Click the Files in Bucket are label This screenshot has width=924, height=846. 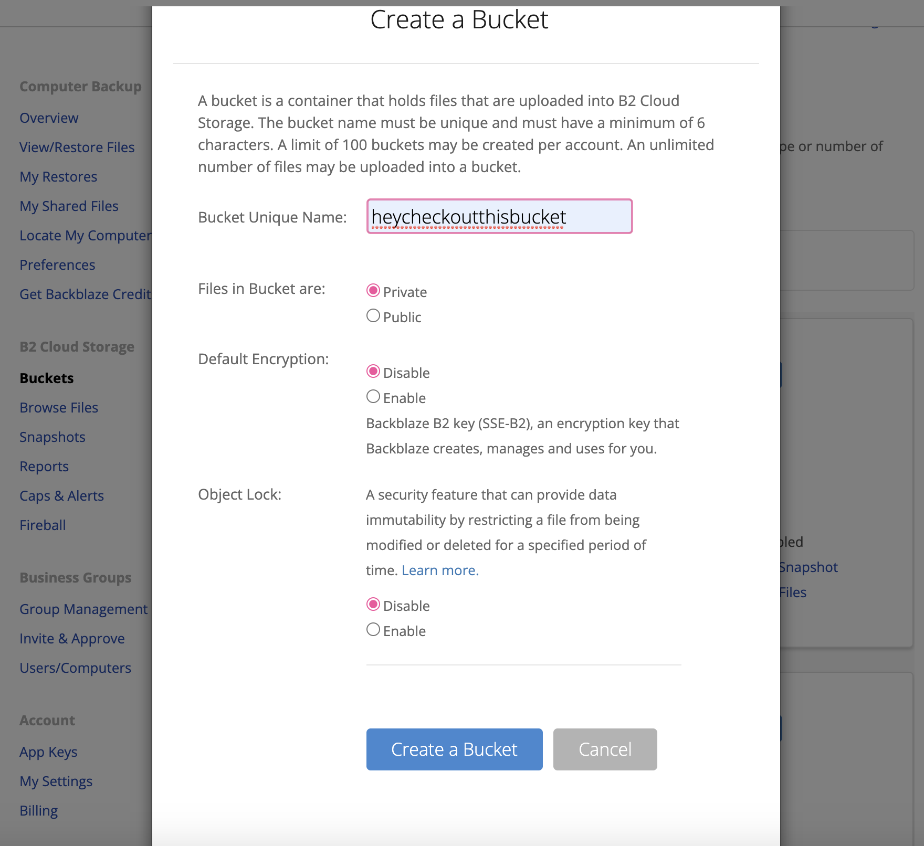point(261,289)
